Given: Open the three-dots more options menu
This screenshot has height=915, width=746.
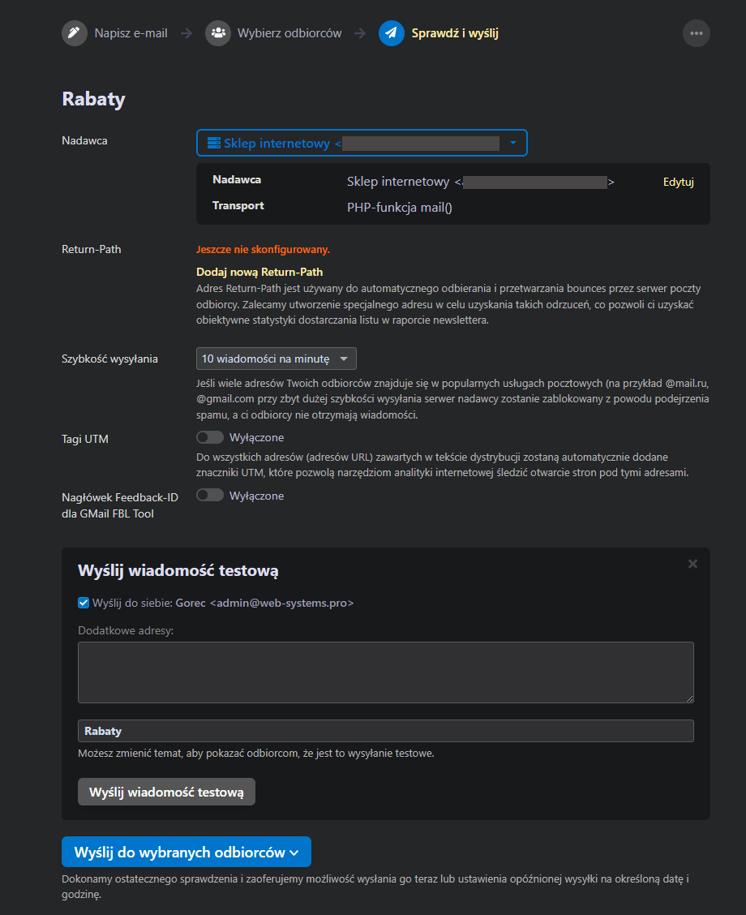Looking at the screenshot, I should click(x=697, y=33).
